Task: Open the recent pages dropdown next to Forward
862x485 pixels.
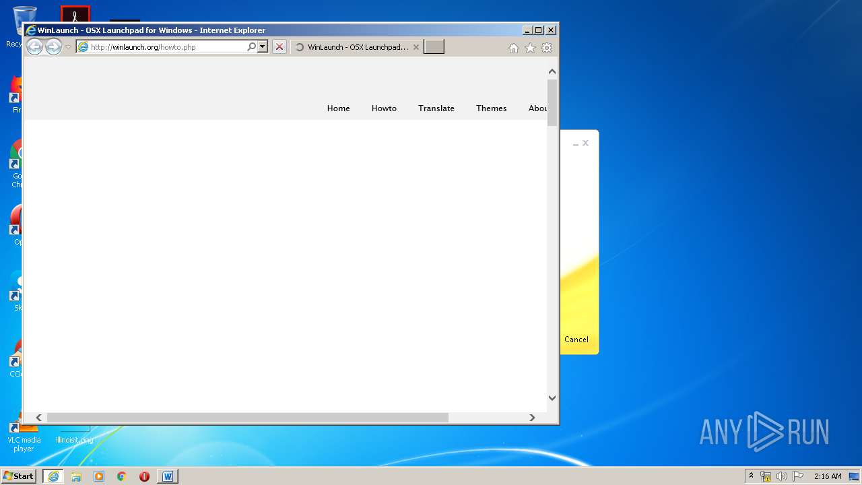Action: click(68, 47)
